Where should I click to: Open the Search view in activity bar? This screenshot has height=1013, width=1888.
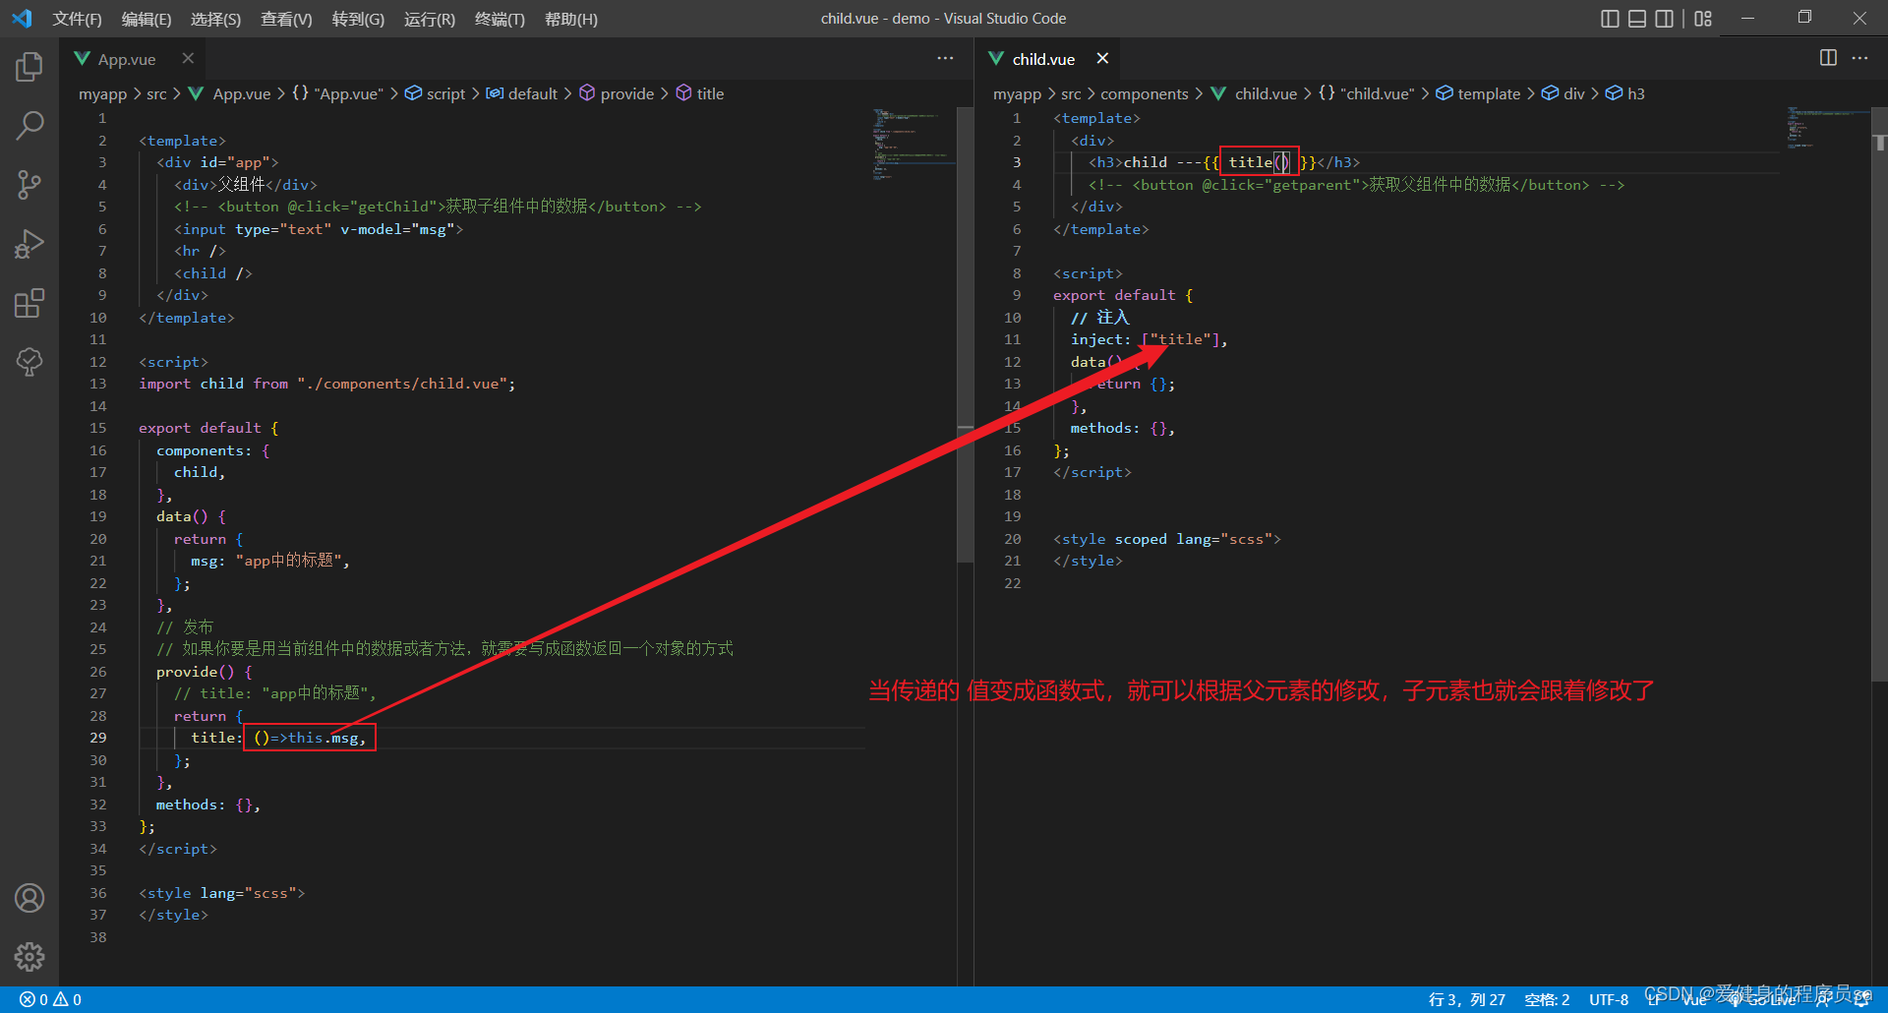pyautogui.click(x=29, y=126)
